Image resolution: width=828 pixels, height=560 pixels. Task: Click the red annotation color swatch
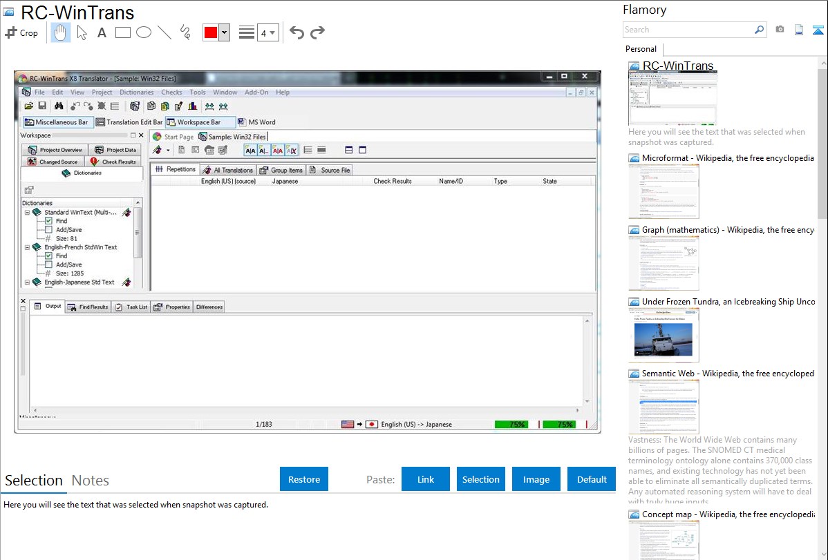(211, 32)
